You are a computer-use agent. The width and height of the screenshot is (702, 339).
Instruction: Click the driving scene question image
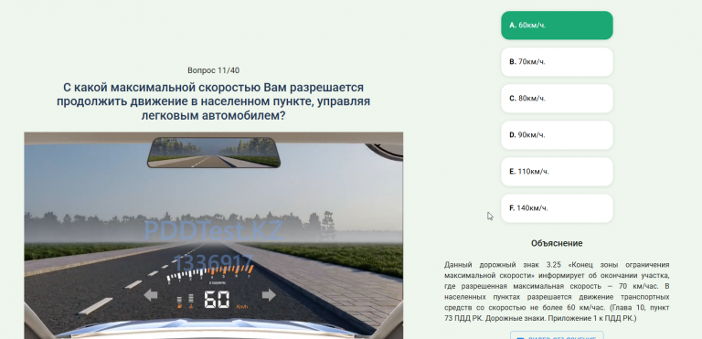click(214, 236)
